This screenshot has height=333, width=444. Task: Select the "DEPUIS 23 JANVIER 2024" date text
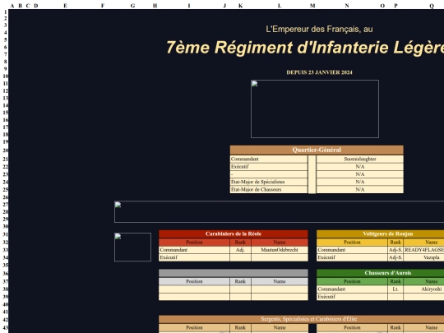[319, 72]
